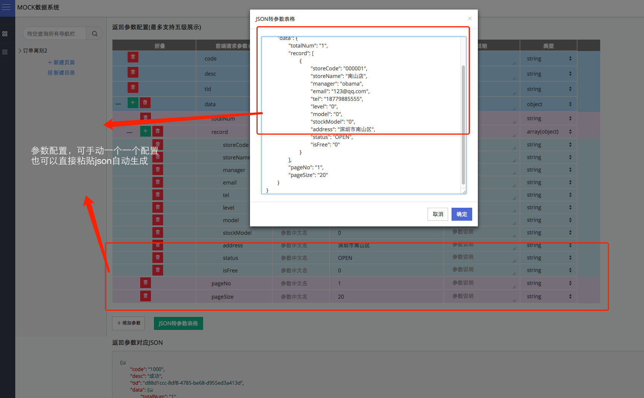Image resolution: width=644 pixels, height=398 pixels.
Task: Delete the pageNo parameter row
Action: [146, 283]
